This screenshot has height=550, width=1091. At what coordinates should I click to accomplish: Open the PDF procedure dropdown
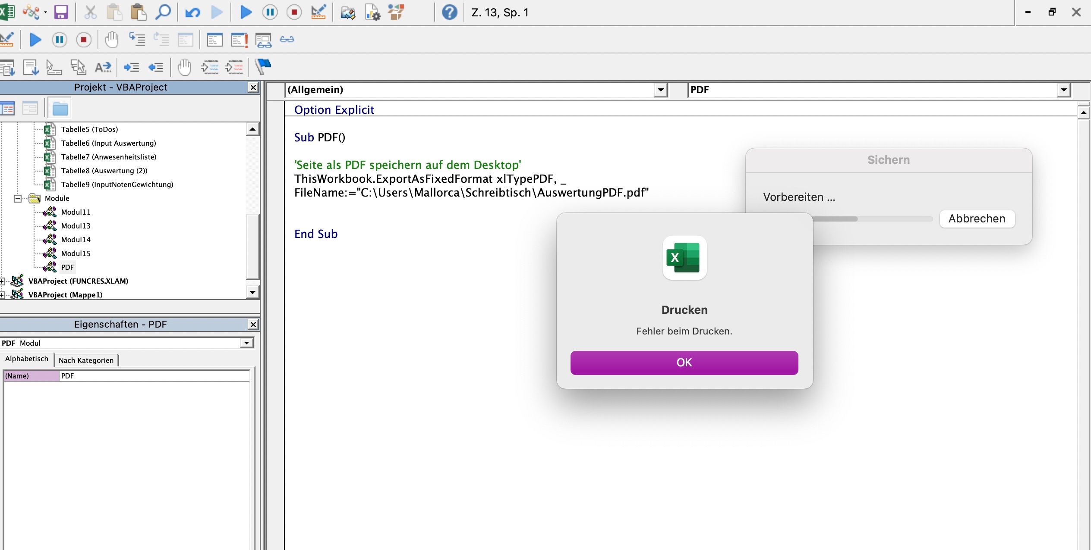1064,90
